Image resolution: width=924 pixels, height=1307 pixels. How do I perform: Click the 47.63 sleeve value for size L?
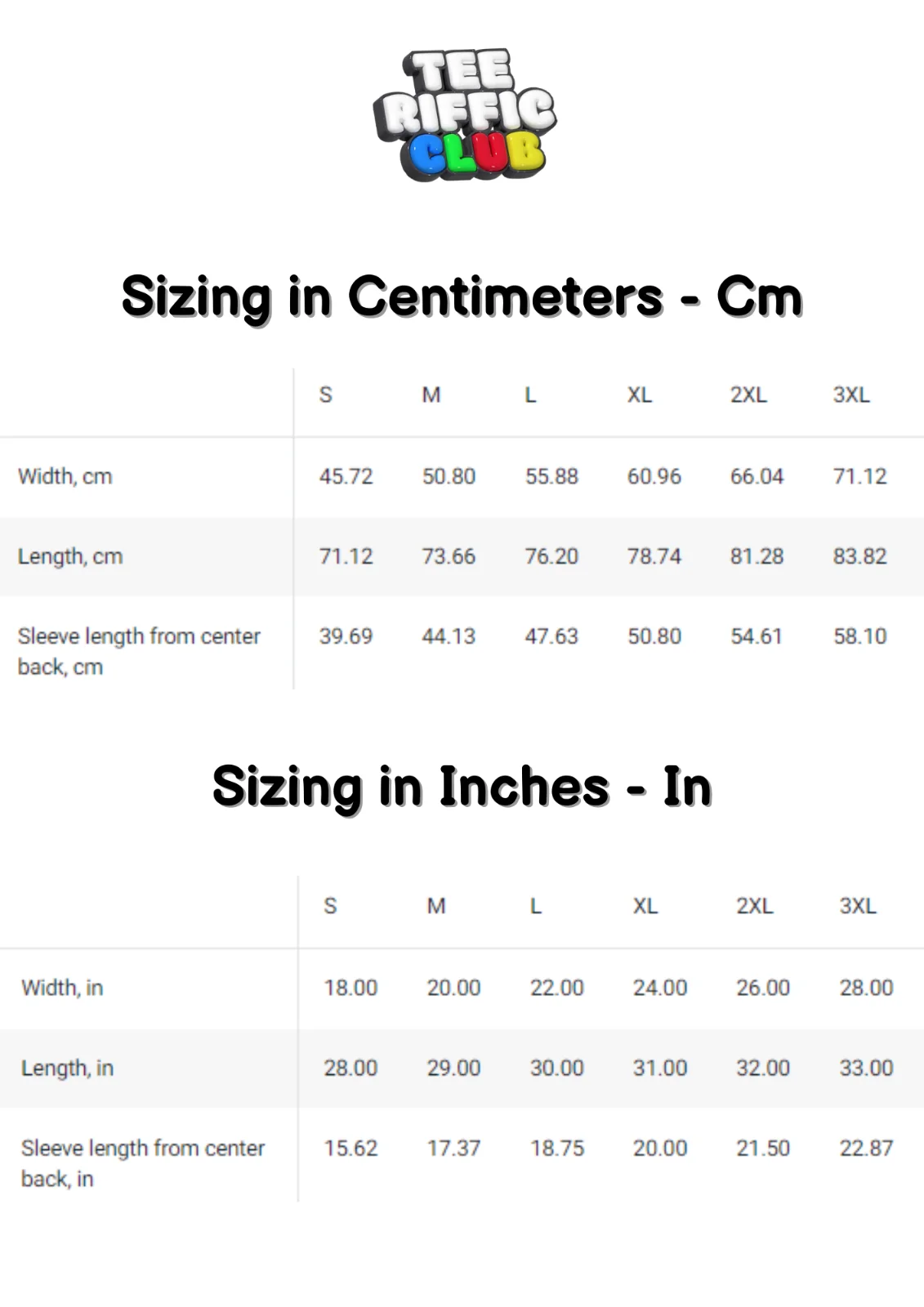click(551, 636)
